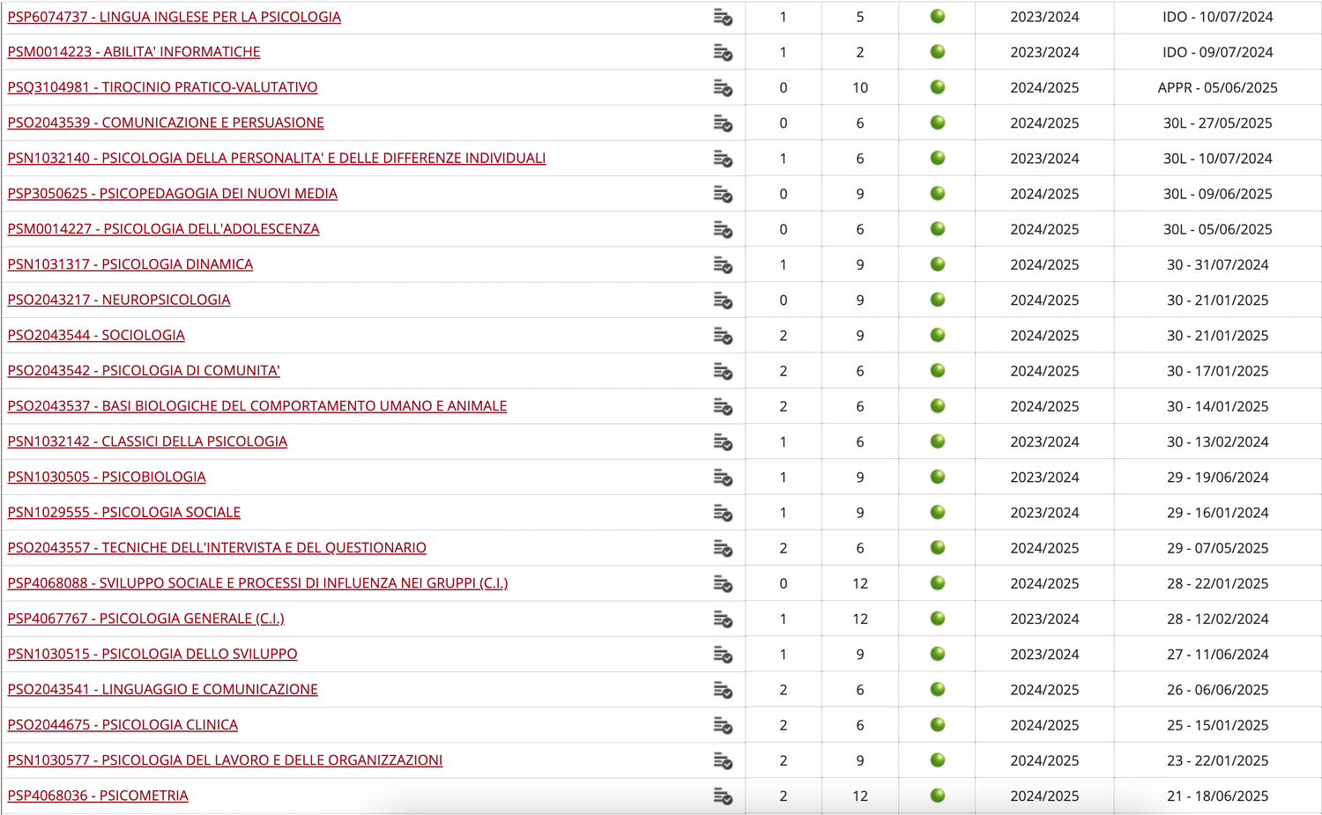1322x815 pixels.
Task: Open PSICOLOGIA DELLA PERSONALITA' E DELLE DIFFERENZE INDIVIDUALI link
Action: click(277, 158)
